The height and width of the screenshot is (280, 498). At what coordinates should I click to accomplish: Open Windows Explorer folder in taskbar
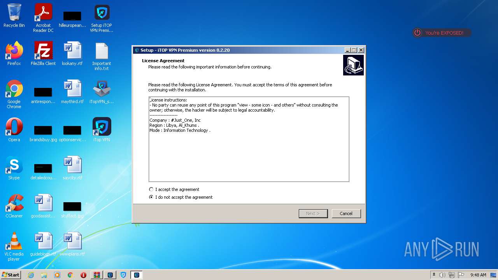[44, 275]
